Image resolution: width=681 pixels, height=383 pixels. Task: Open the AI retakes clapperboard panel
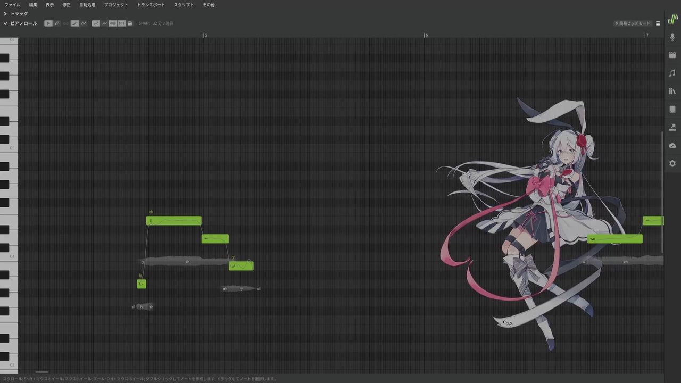(x=672, y=55)
